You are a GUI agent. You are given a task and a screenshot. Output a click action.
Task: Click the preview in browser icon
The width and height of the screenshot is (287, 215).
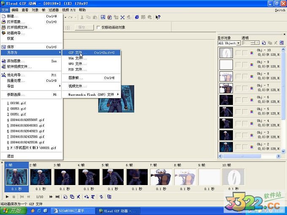137,17
